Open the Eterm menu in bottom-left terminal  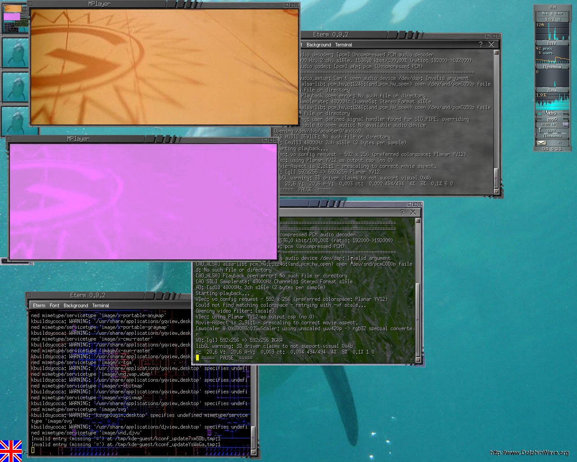click(x=39, y=305)
